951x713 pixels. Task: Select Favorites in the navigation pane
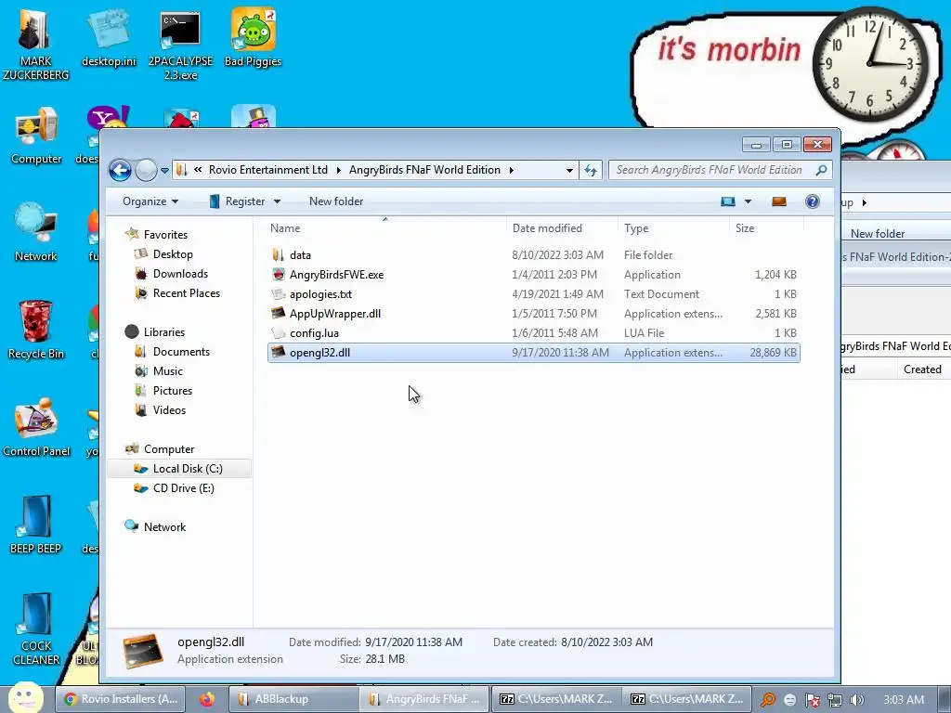pos(165,235)
